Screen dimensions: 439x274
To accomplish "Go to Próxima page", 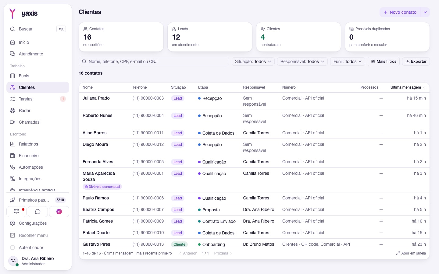I will coord(223,253).
